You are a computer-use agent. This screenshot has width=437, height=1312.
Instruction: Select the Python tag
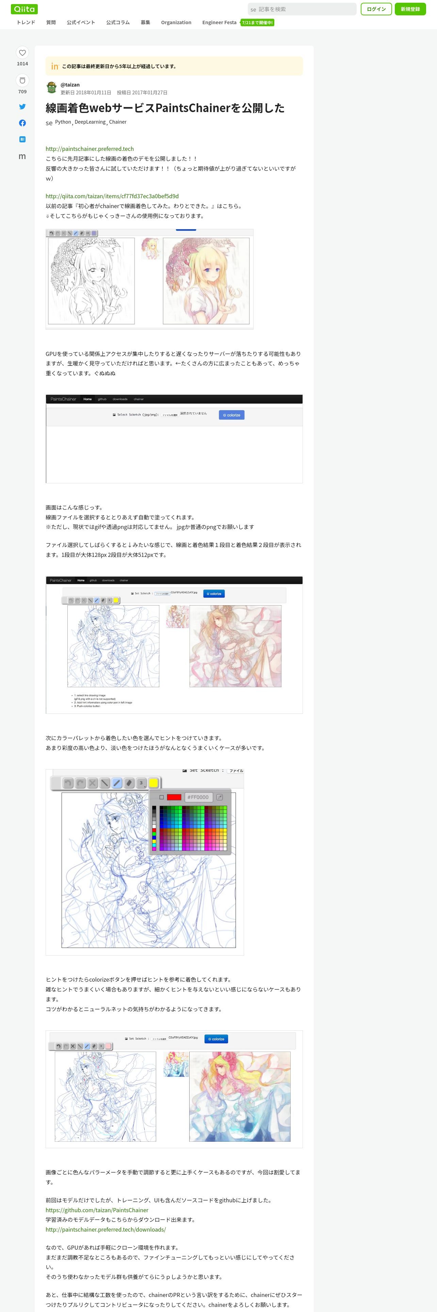[63, 122]
